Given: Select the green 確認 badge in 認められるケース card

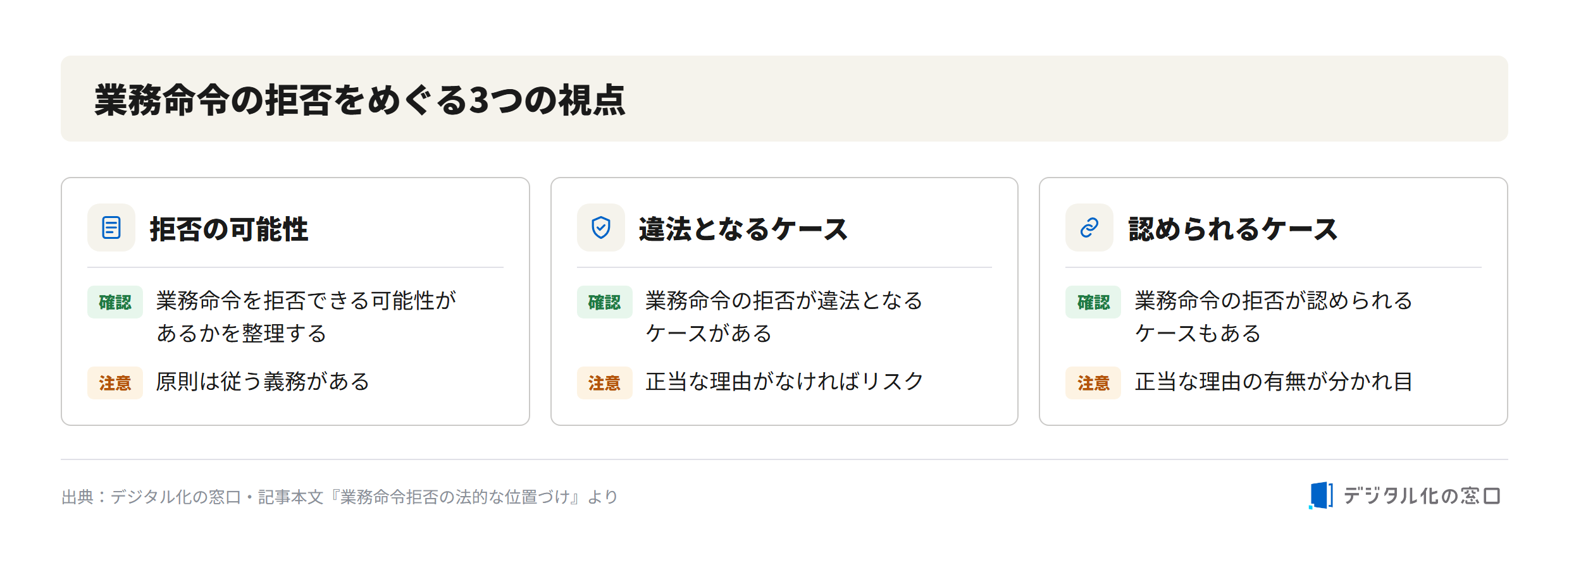Looking at the screenshot, I should [1093, 302].
